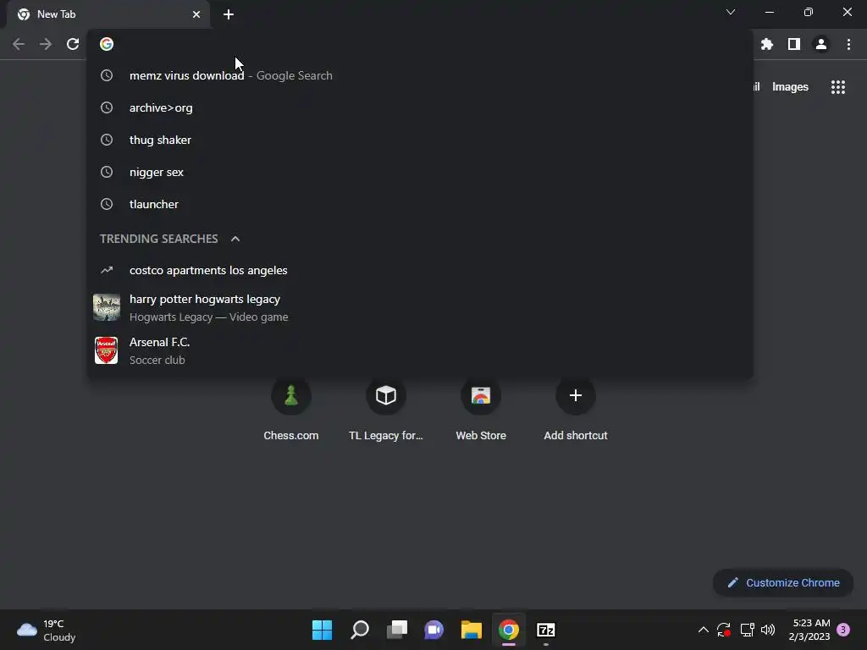Click clock icon beside 'memz virus download'

tap(107, 75)
